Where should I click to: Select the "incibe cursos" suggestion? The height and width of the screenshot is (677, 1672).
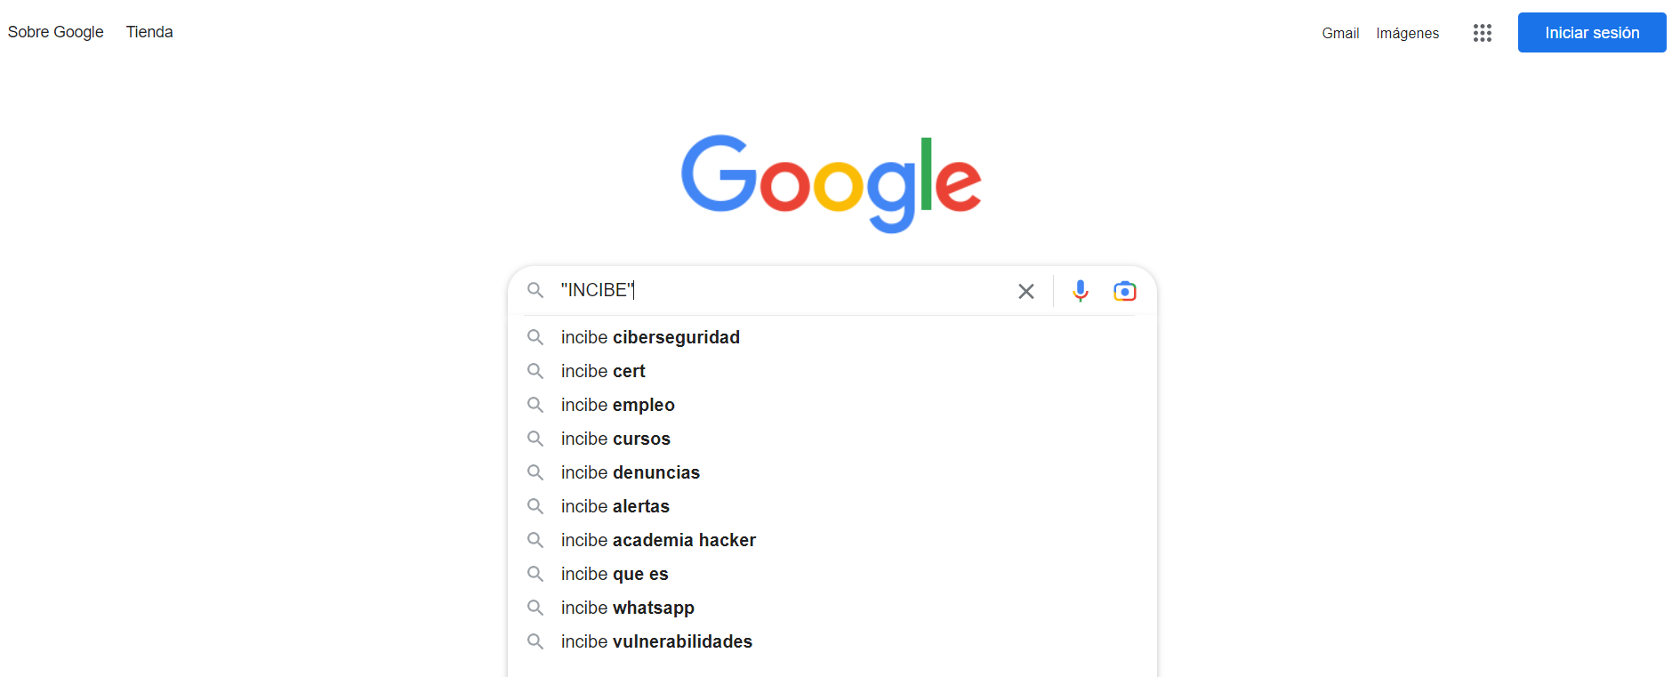pyautogui.click(x=615, y=439)
